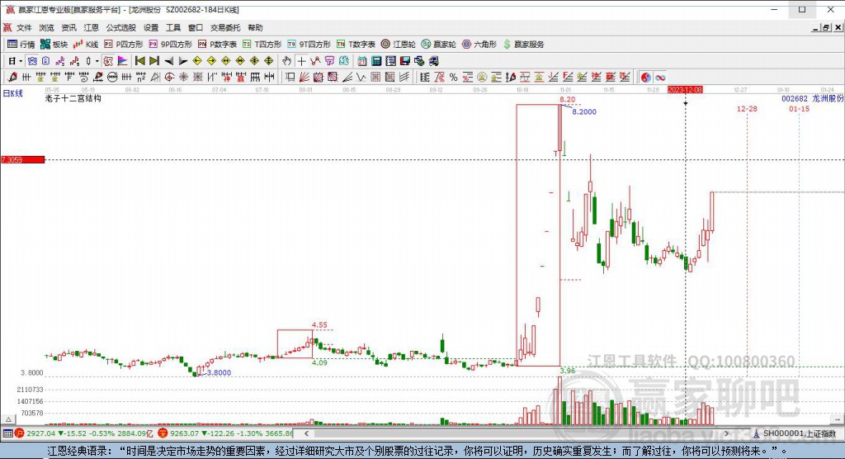Screen dimensions: 845x459
Task: Open the 公式选股 menu
Action: (119, 27)
